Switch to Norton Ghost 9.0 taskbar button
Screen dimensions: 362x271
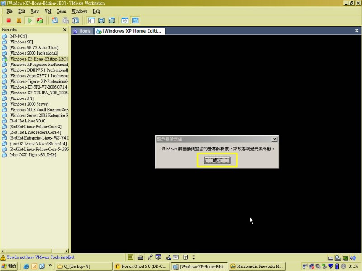click(142, 266)
